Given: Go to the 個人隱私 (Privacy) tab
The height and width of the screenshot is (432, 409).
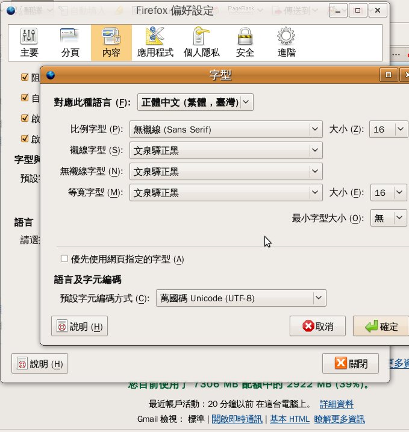Looking at the screenshot, I should [201, 43].
